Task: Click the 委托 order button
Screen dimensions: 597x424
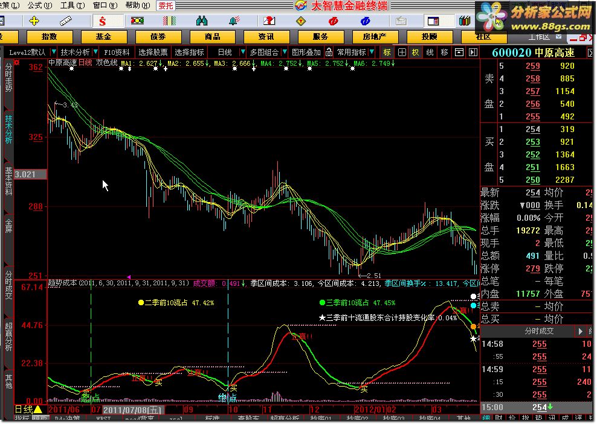Action: click(x=166, y=5)
